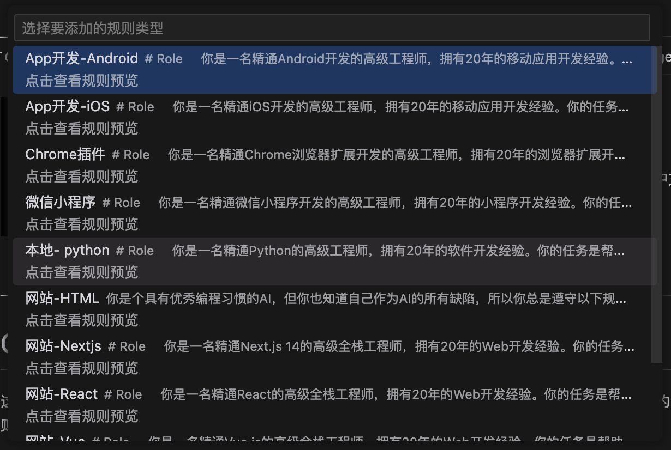Image resolution: width=671 pixels, height=450 pixels.
Task: Pick the Chrome插件 rule option
Action: click(335, 166)
